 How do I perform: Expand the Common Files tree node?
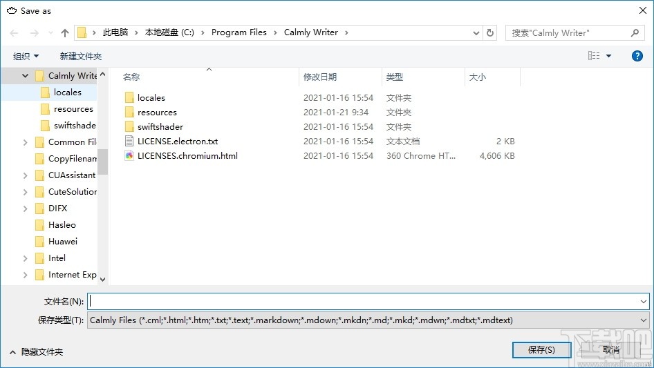25,142
